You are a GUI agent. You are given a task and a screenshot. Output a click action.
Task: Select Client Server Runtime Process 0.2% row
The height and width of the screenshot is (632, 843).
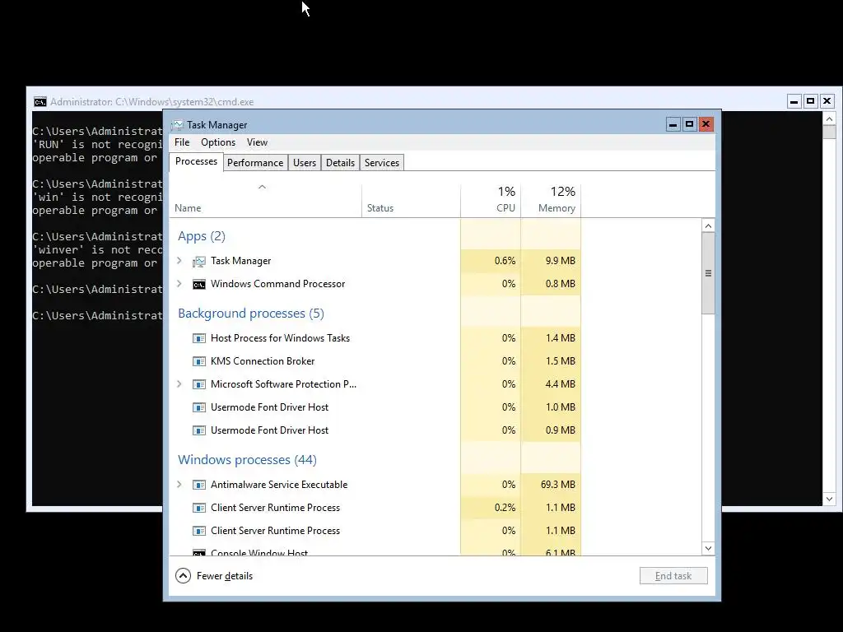[x=375, y=508]
